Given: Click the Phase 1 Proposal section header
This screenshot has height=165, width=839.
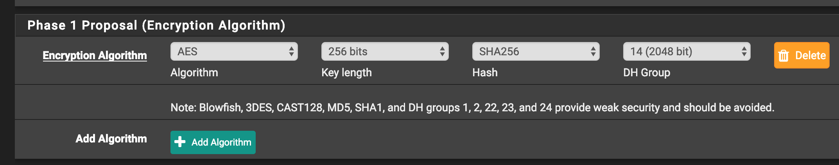Looking at the screenshot, I should point(156,25).
